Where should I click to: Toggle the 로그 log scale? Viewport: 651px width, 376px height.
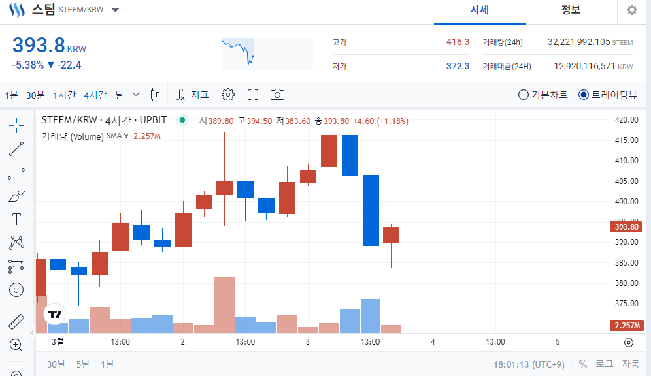coord(605,364)
